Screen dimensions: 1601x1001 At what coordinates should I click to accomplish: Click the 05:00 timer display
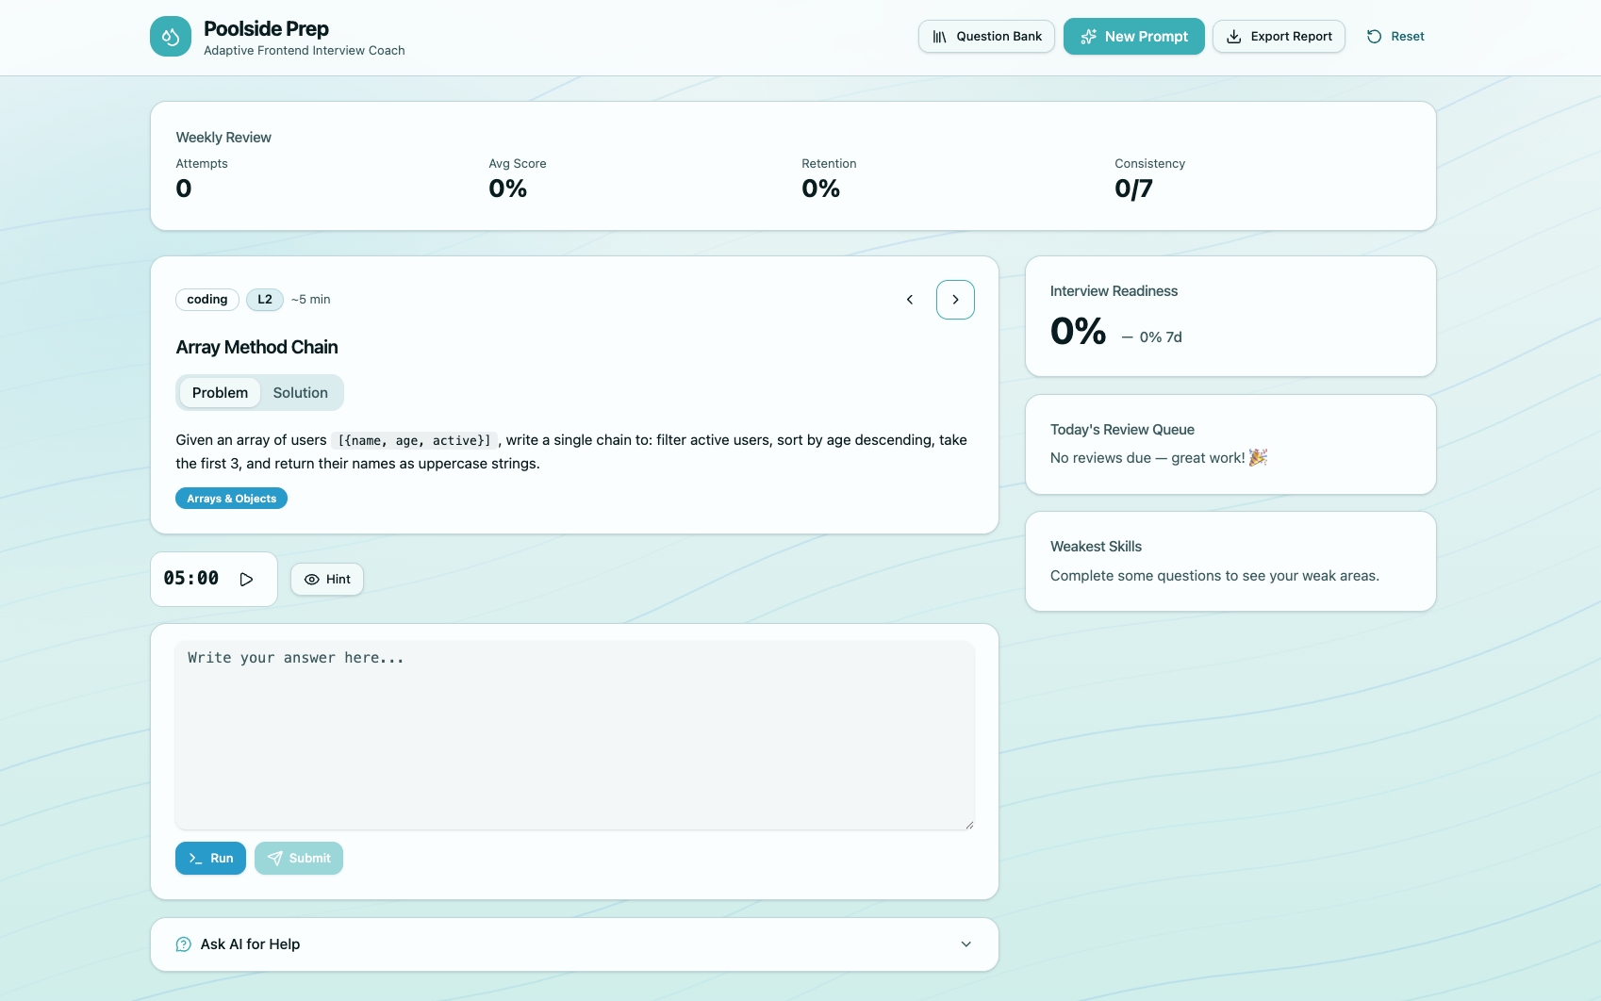coord(191,578)
